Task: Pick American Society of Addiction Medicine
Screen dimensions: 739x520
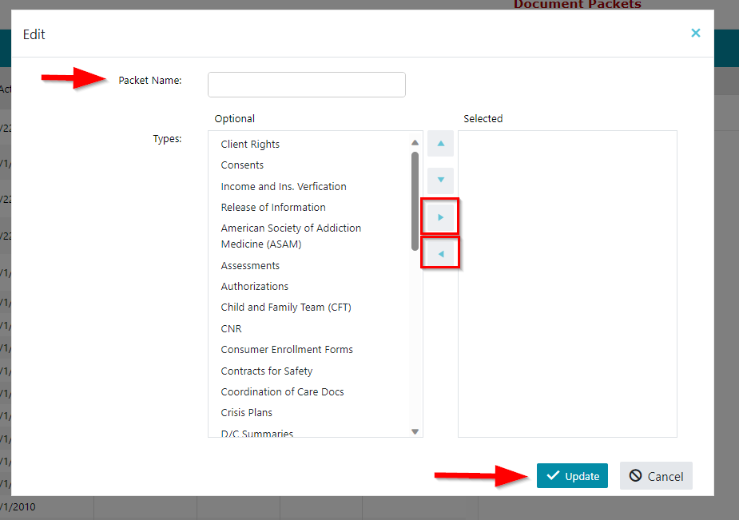Action: [291, 236]
